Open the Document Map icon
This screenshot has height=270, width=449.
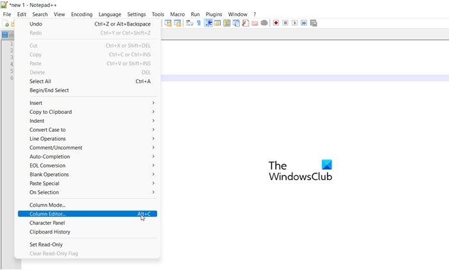(x=227, y=23)
